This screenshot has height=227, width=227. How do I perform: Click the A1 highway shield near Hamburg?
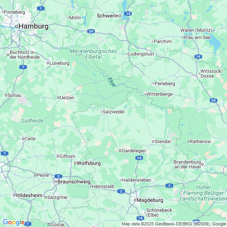pos(41,8)
